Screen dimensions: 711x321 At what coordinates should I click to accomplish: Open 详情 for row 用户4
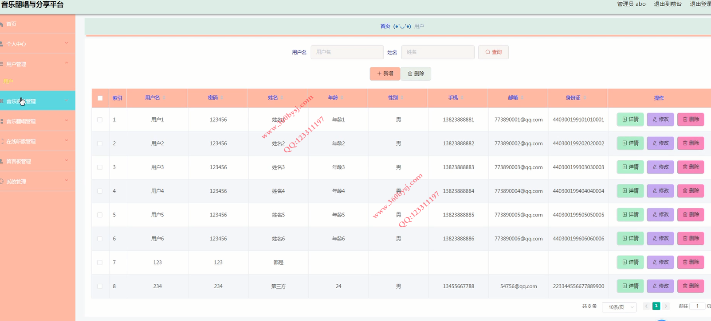click(630, 191)
